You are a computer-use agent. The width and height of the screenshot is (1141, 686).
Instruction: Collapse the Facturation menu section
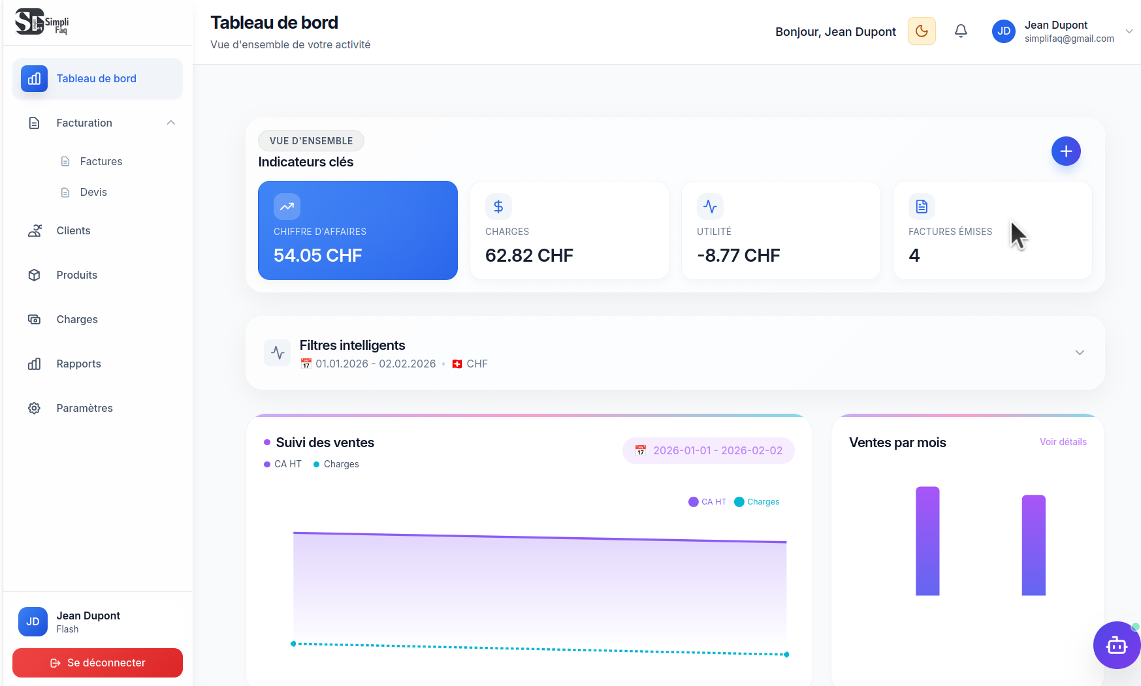(x=171, y=123)
